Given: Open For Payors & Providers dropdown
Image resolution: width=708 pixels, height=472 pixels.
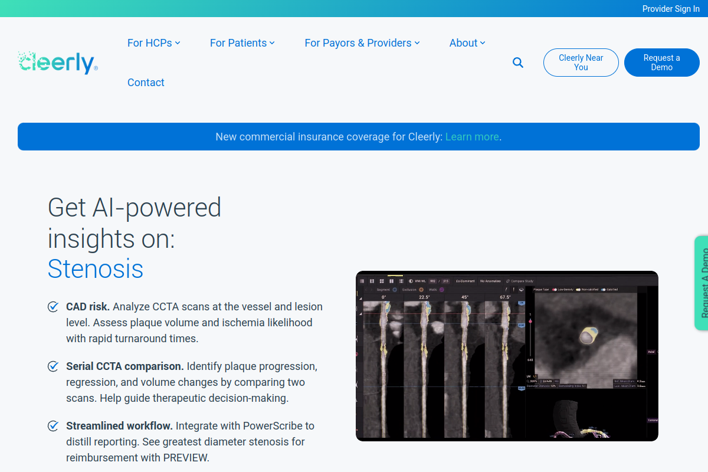Looking at the screenshot, I should point(362,43).
